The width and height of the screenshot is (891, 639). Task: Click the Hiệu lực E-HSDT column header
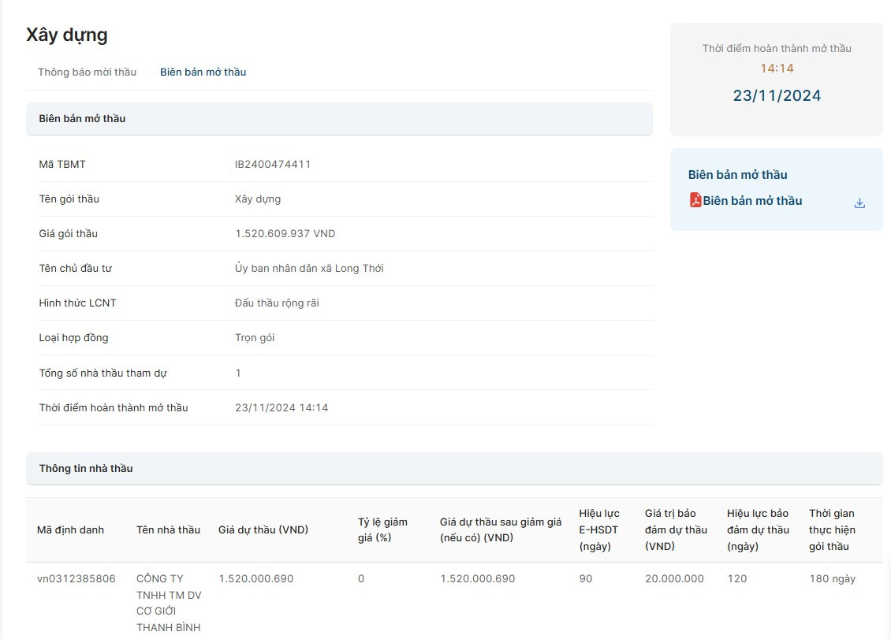click(x=599, y=529)
